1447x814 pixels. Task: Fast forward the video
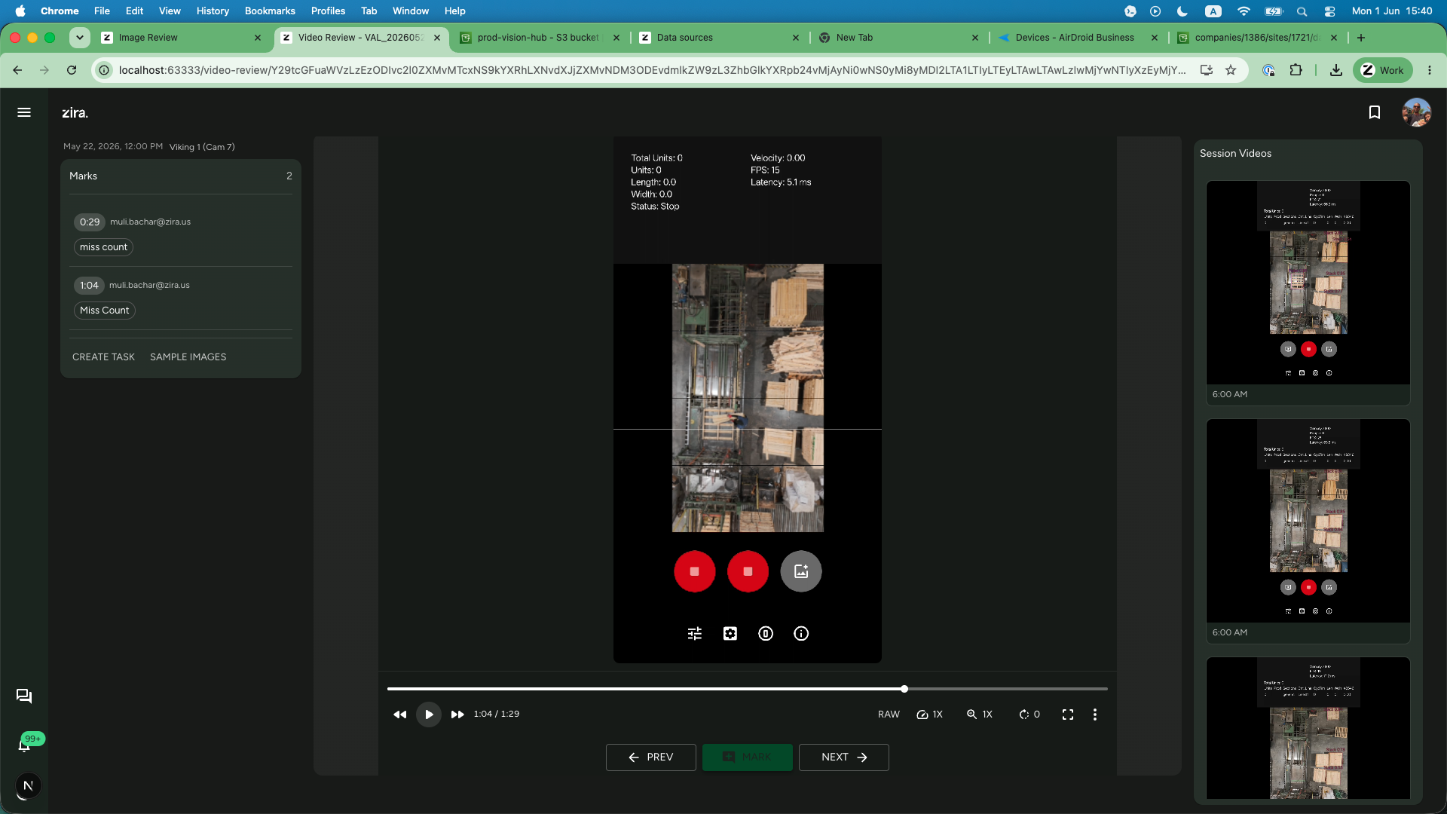pyautogui.click(x=457, y=715)
